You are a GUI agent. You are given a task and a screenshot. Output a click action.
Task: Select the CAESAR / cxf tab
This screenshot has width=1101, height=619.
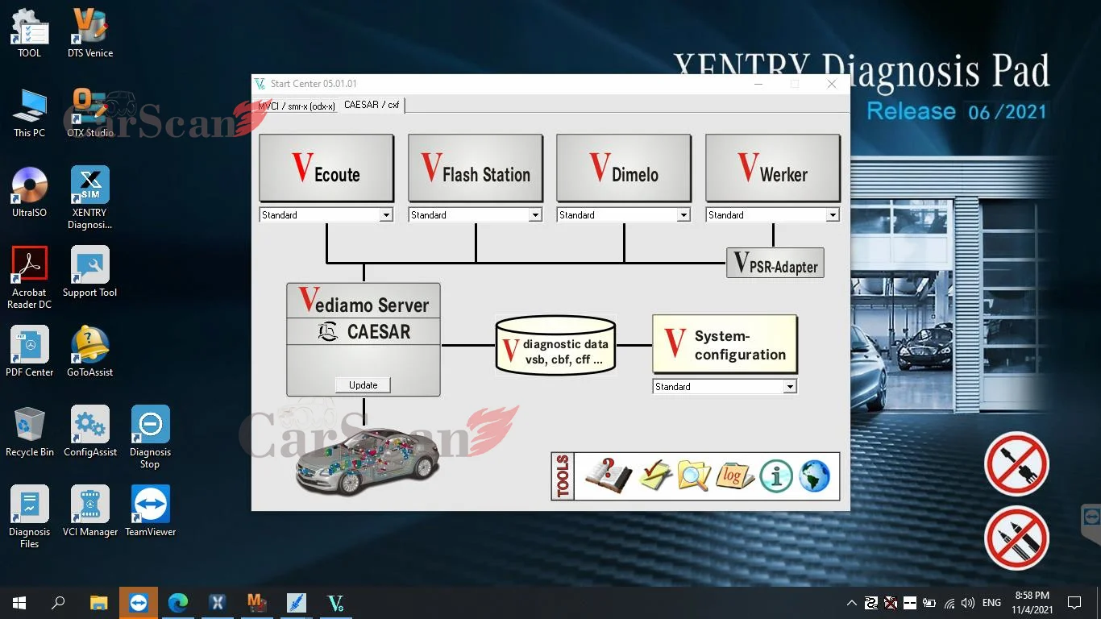pos(372,105)
